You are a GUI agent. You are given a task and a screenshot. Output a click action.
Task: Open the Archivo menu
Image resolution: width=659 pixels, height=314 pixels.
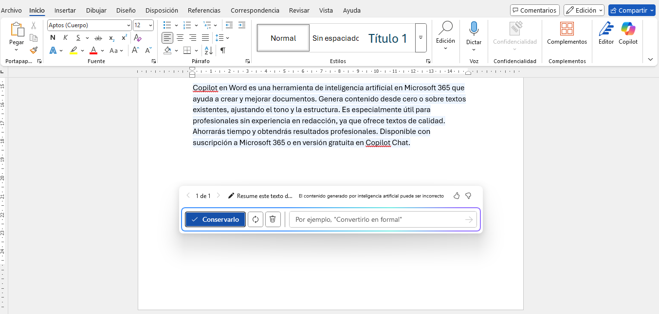pos(11,10)
